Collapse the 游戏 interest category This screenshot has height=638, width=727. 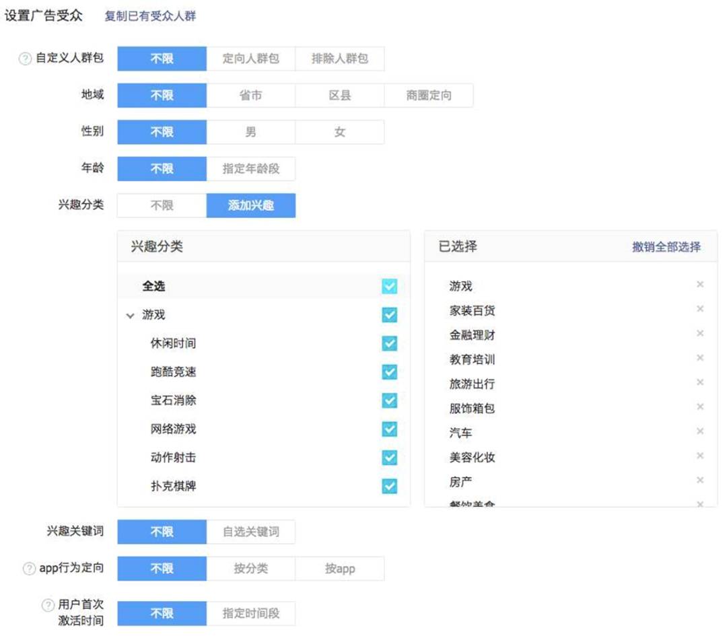pyautogui.click(x=130, y=314)
